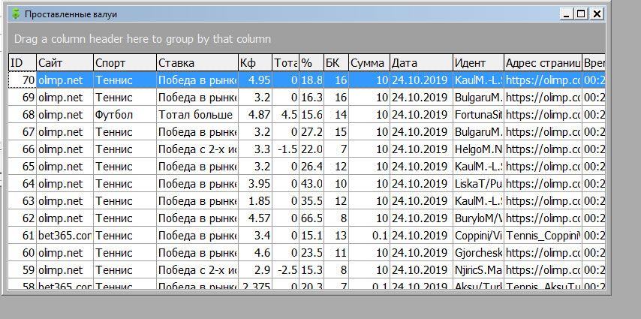Sort rows by Дата column header
Viewport: 641px width, 319px height.
(x=421, y=63)
